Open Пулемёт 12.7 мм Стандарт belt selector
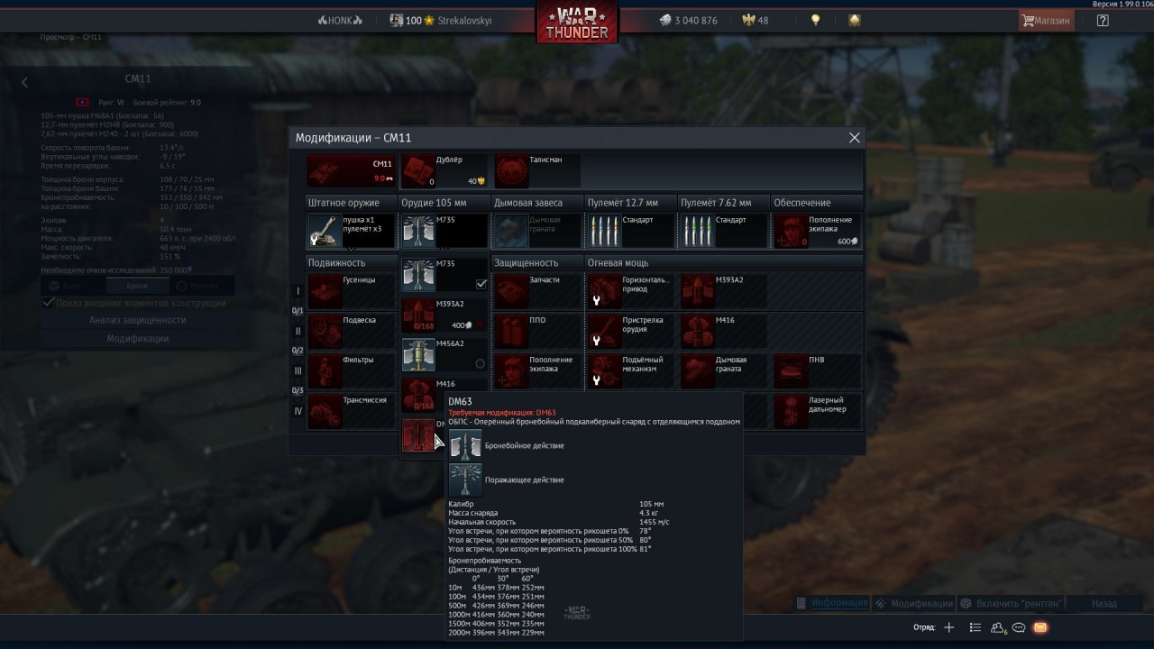This screenshot has height=649, width=1154. [630, 230]
